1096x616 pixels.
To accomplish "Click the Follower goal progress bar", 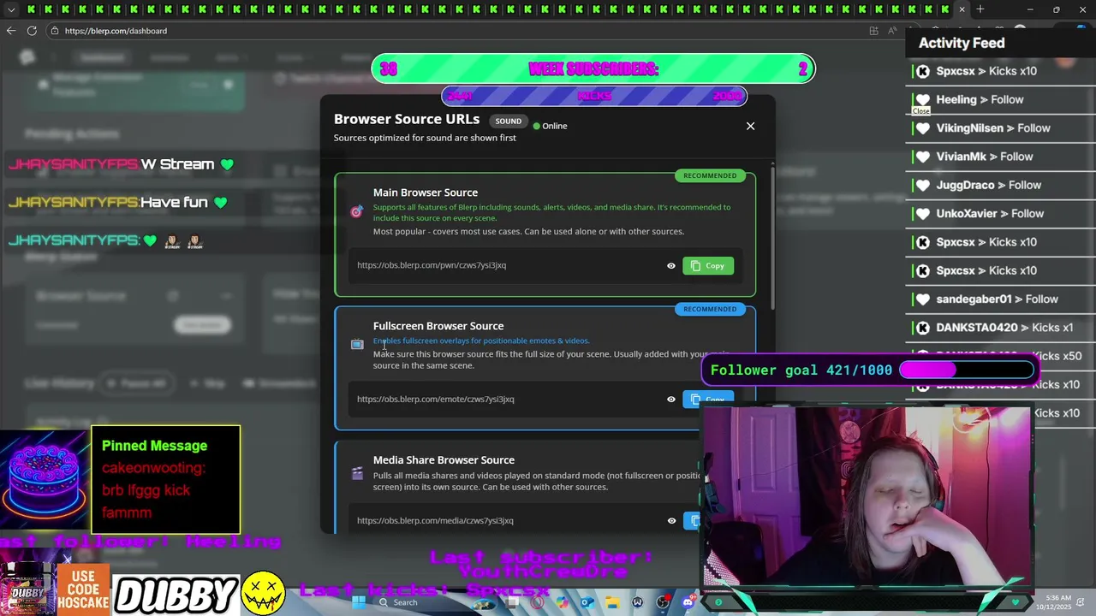I will 966,370.
